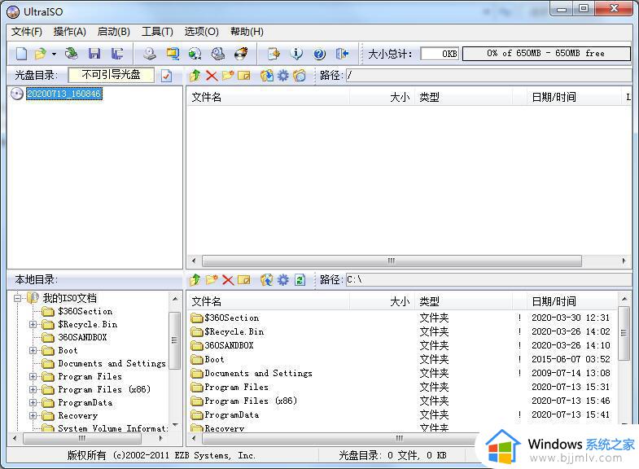Click the Up folder icon in the disc toolbar
This screenshot has width=639, height=469.
(x=195, y=76)
